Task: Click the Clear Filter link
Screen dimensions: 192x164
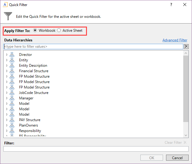Action: [x=175, y=143]
